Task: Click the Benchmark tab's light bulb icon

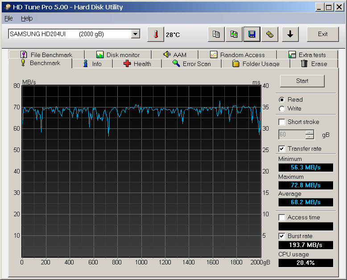Action: (23, 62)
